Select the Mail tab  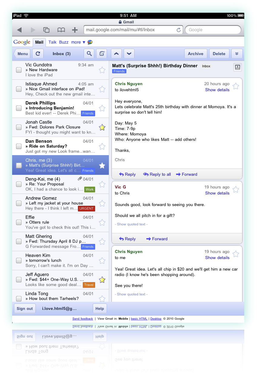[39, 42]
